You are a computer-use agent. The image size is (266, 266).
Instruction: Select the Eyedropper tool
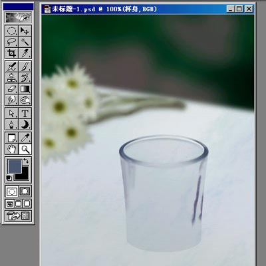point(25,138)
